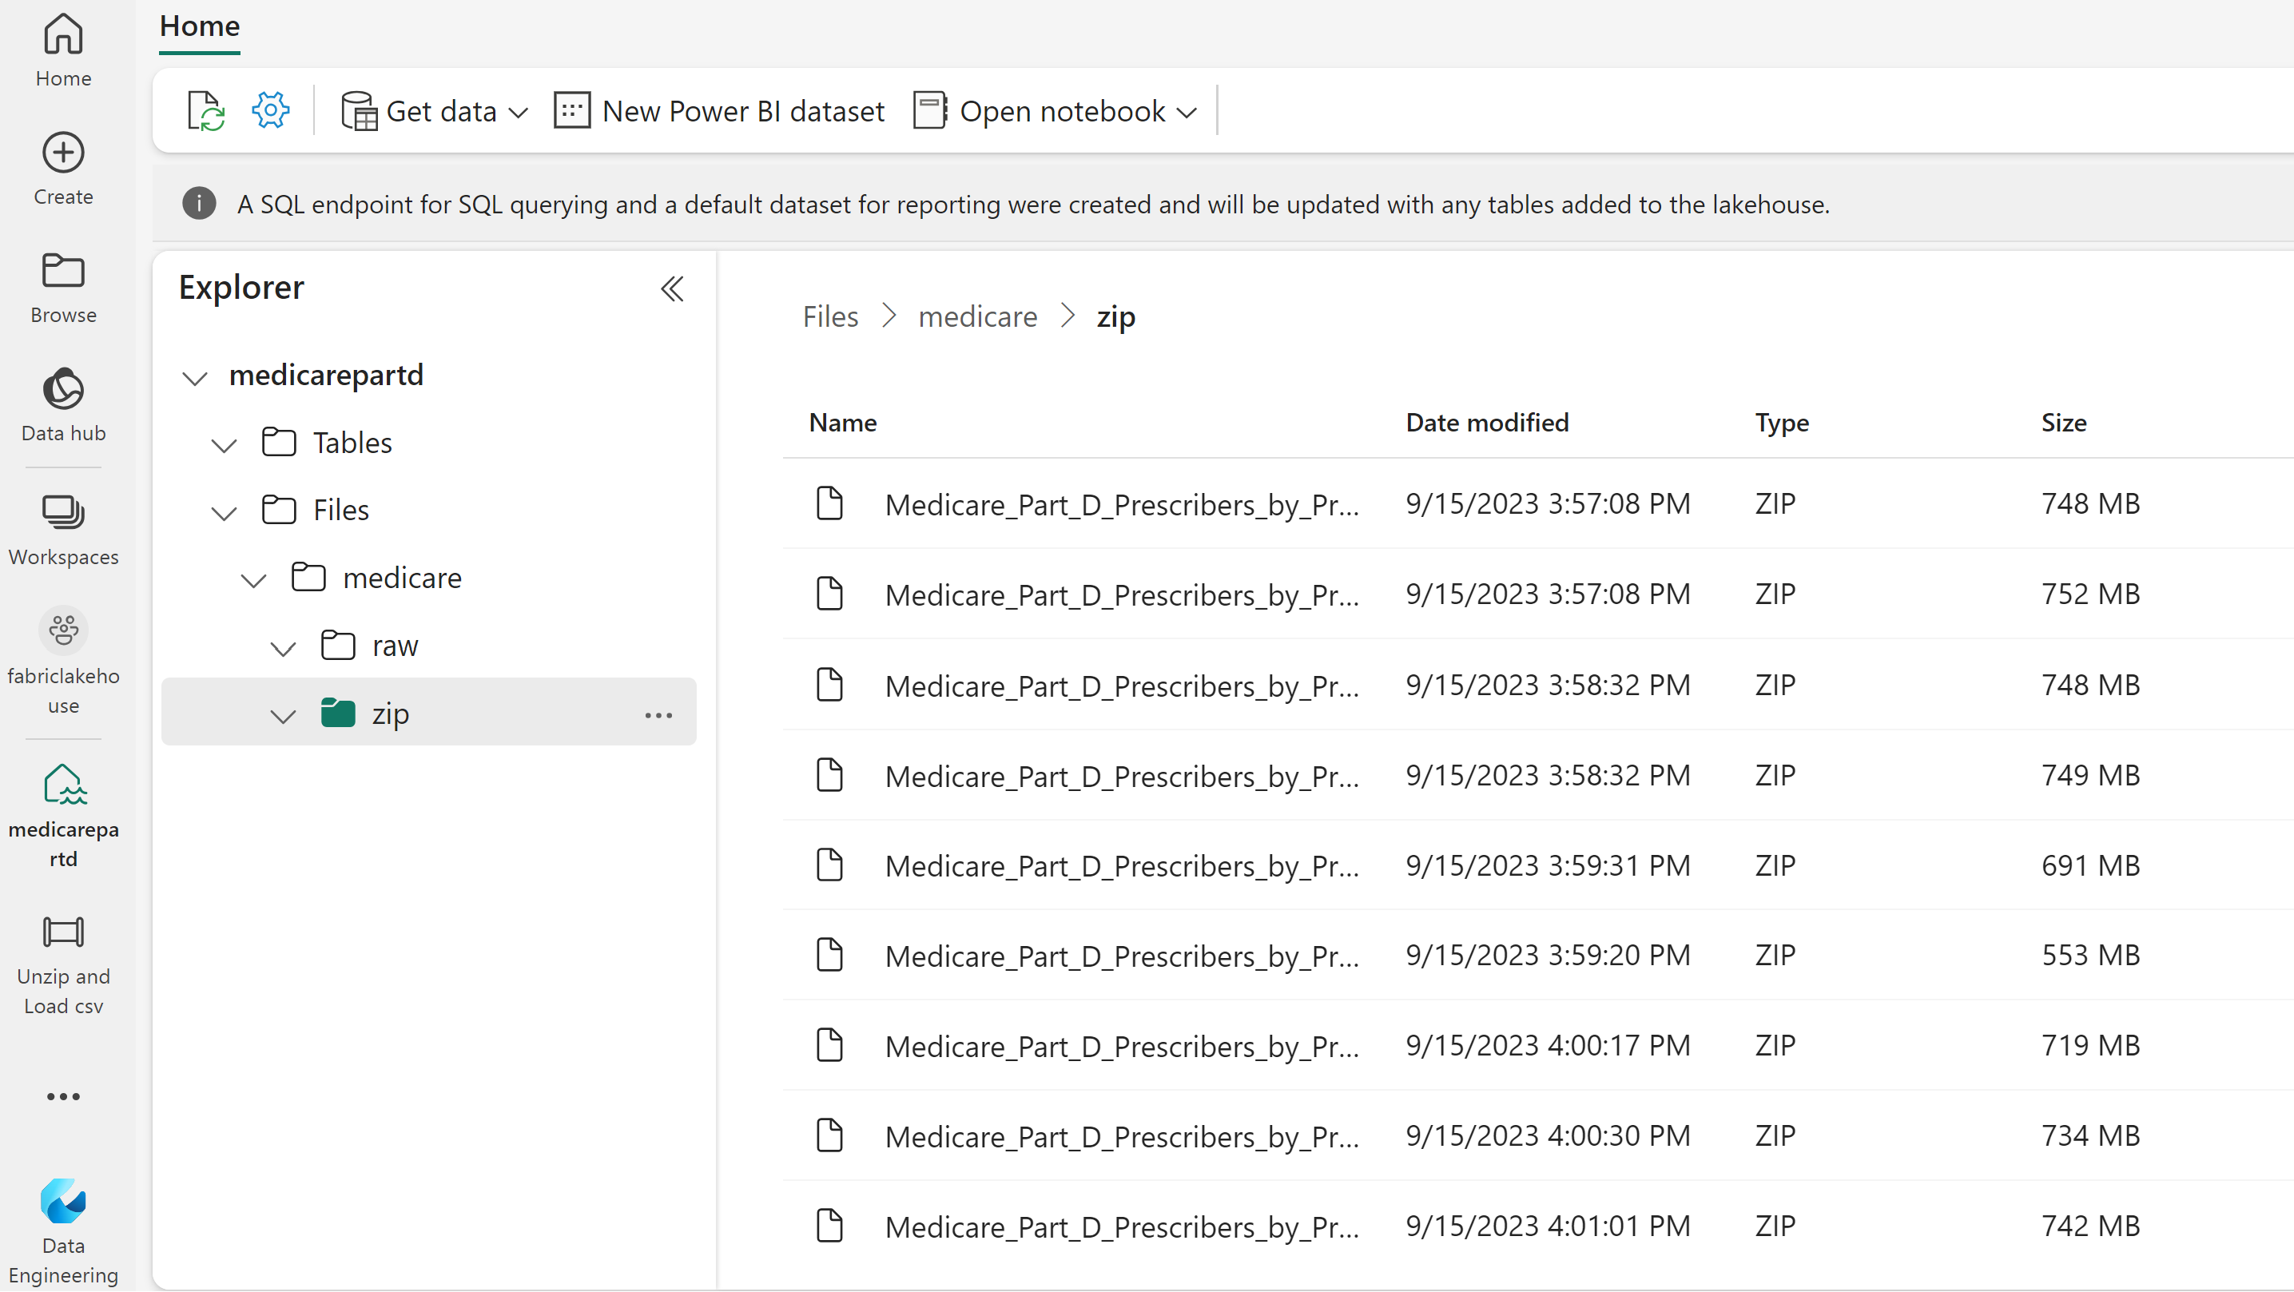Image resolution: width=2294 pixels, height=1292 pixels.
Task: Sort by the Name column header
Action: tap(842, 423)
